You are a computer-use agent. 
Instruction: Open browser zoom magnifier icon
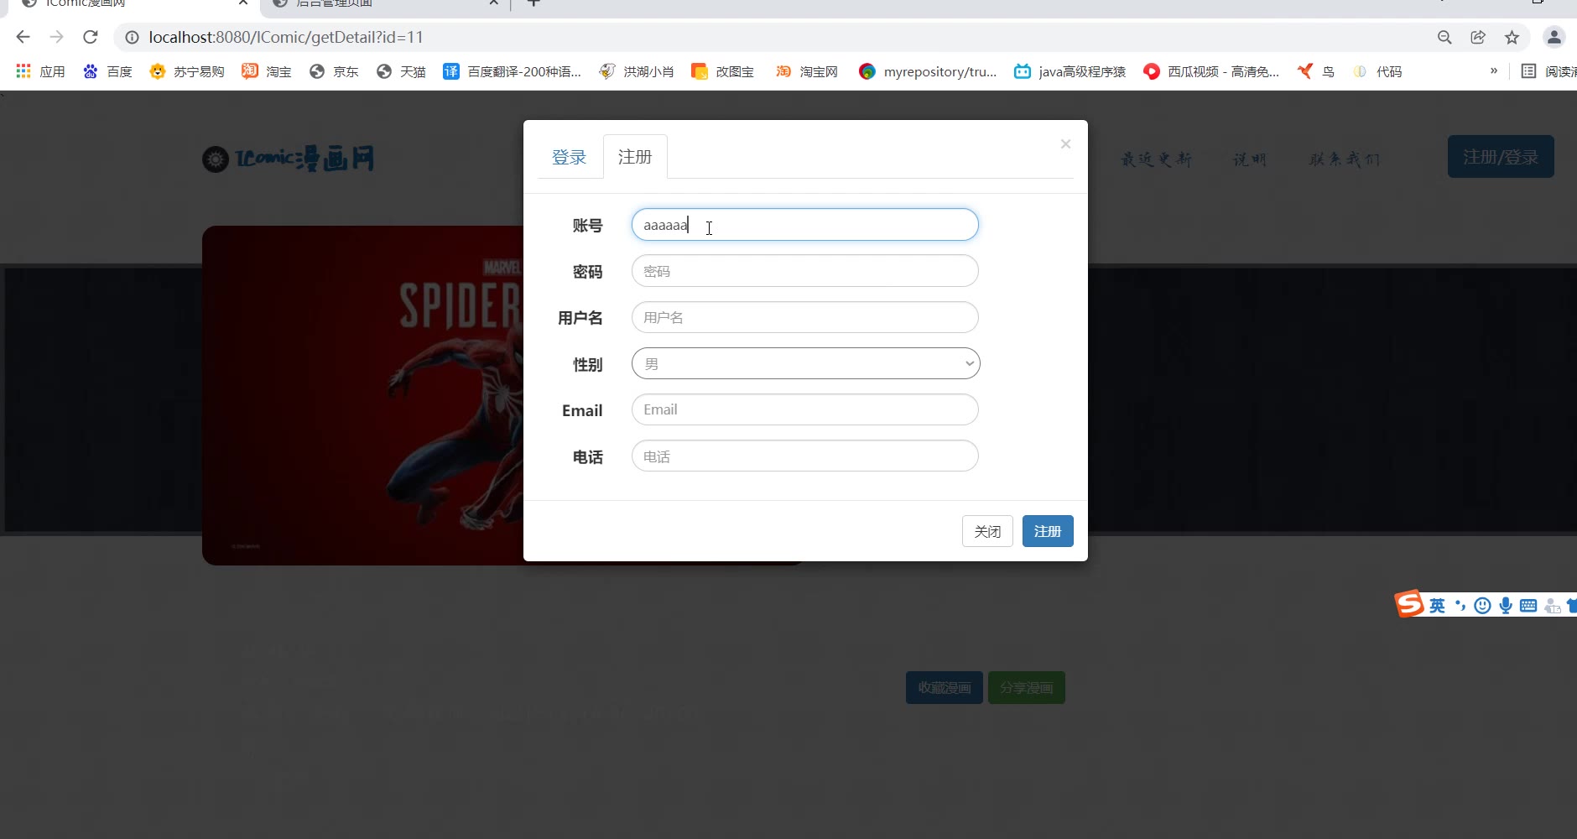point(1444,37)
